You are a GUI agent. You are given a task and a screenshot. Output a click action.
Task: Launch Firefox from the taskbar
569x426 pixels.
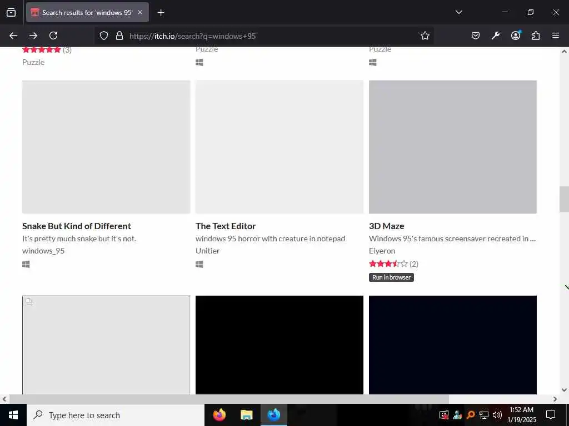click(x=219, y=415)
